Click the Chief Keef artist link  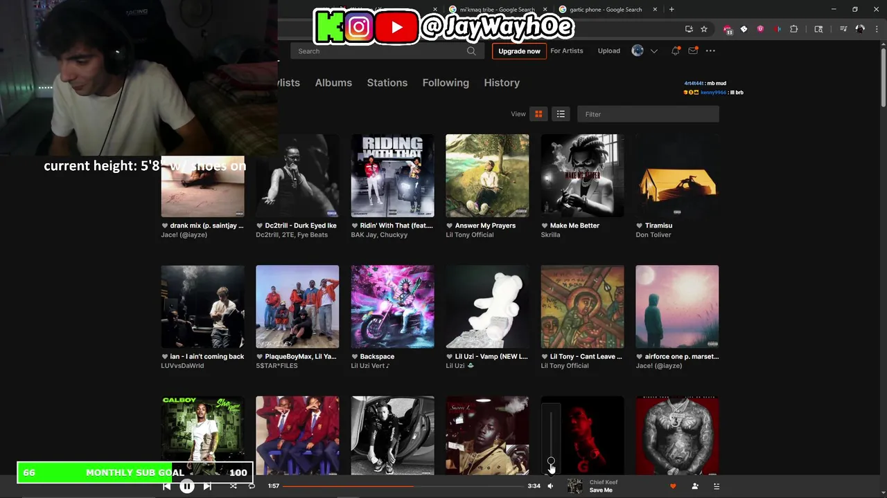coord(603,482)
